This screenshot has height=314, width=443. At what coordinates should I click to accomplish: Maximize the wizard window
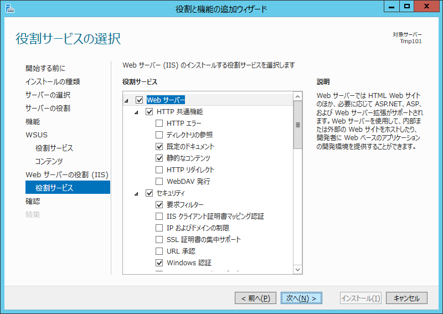pyautogui.click(x=407, y=7)
